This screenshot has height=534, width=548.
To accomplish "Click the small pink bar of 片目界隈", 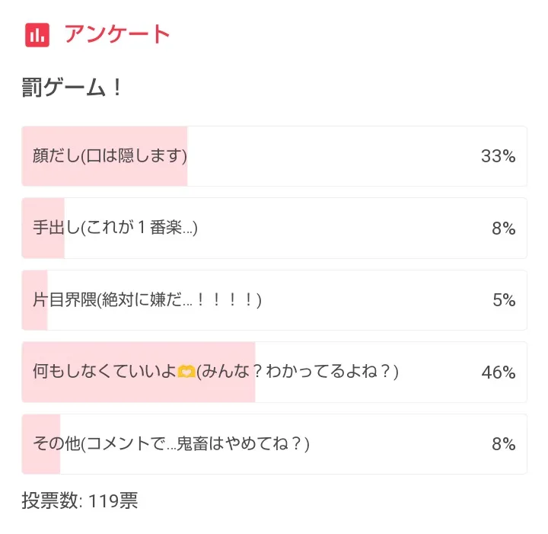I will 34,300.
